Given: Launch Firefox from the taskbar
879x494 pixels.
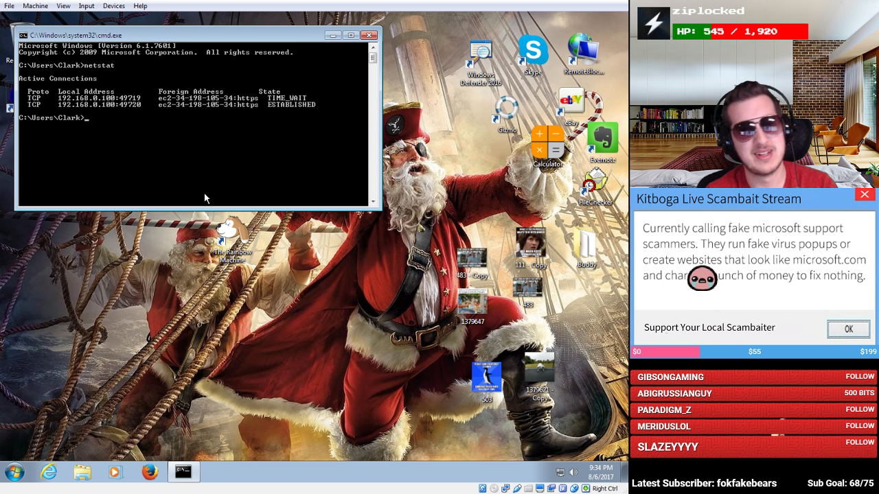Looking at the screenshot, I should pos(150,472).
